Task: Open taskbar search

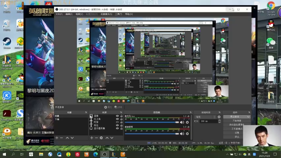Action: pos(13,154)
